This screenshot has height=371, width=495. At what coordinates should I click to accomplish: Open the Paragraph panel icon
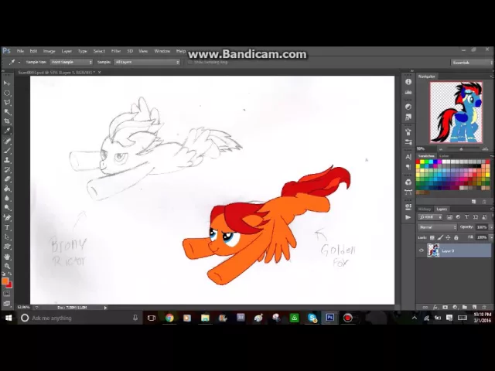click(408, 167)
